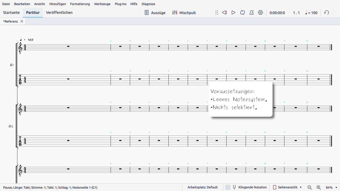
Task: Open the Arbeitsplatz: Default workspace selector
Action: point(202,187)
